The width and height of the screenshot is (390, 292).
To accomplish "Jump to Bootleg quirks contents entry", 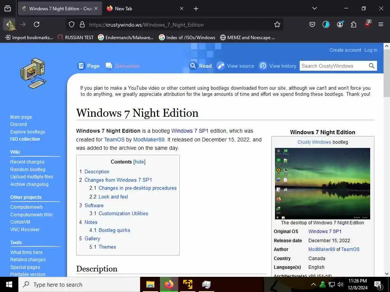I will tap(114, 230).
